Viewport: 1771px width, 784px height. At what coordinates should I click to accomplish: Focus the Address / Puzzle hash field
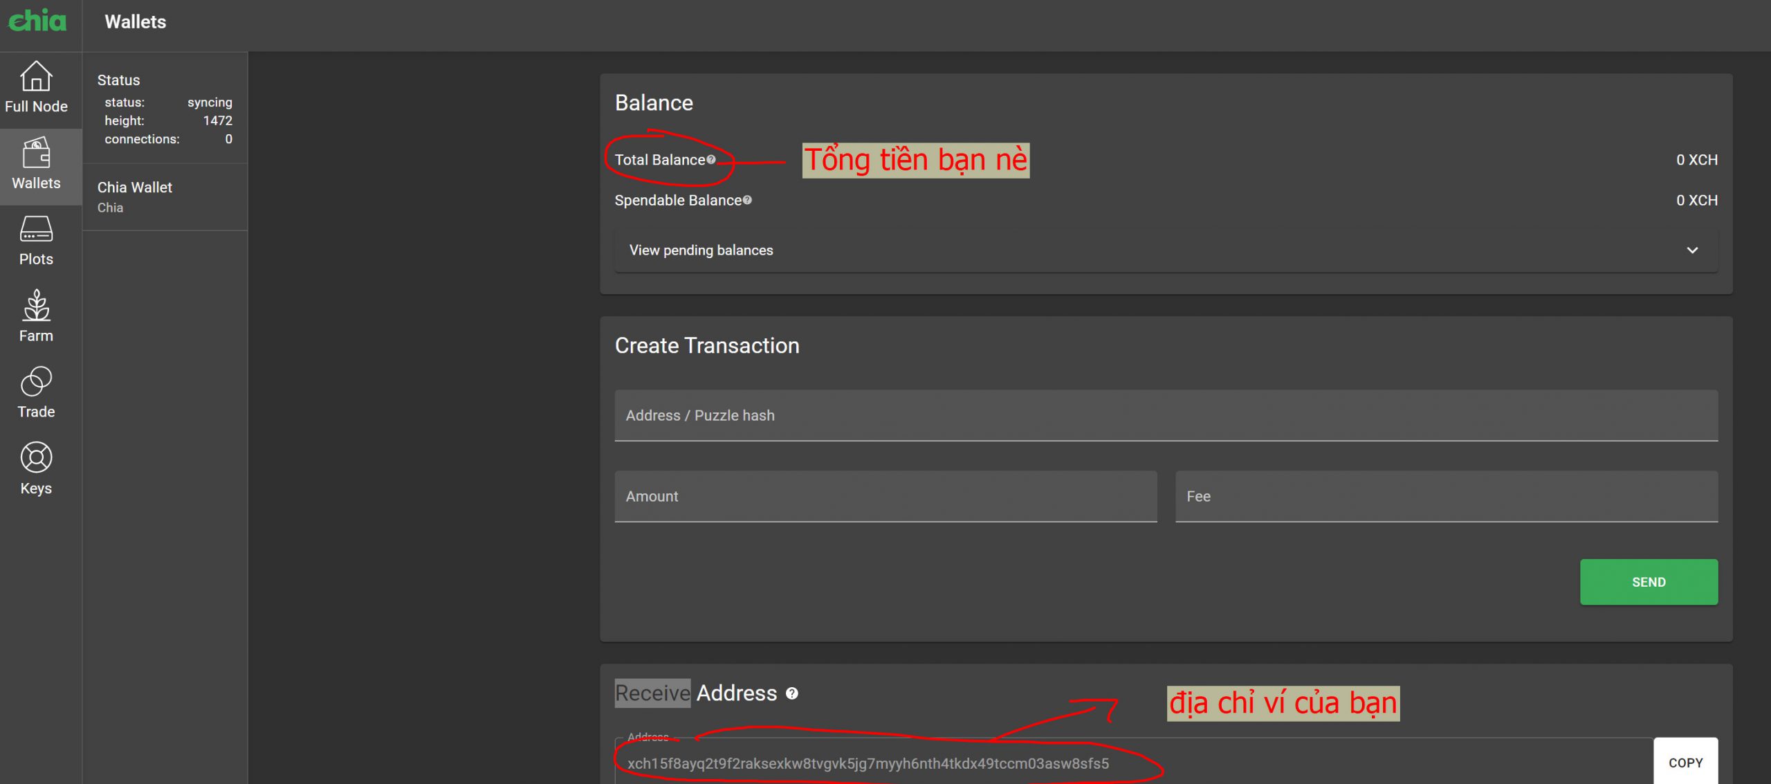tap(1166, 416)
